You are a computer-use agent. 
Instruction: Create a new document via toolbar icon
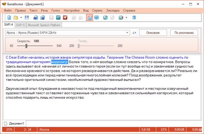pos(9,17)
